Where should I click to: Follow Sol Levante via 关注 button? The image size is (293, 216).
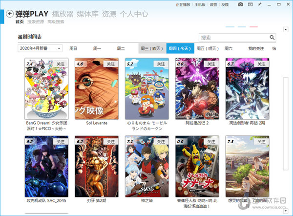tap(111, 64)
